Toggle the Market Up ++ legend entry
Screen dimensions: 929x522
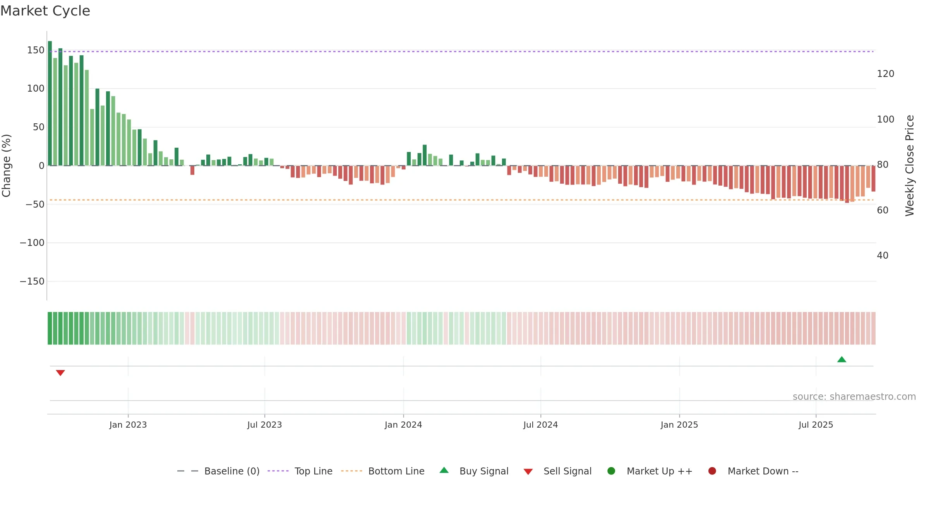point(650,471)
